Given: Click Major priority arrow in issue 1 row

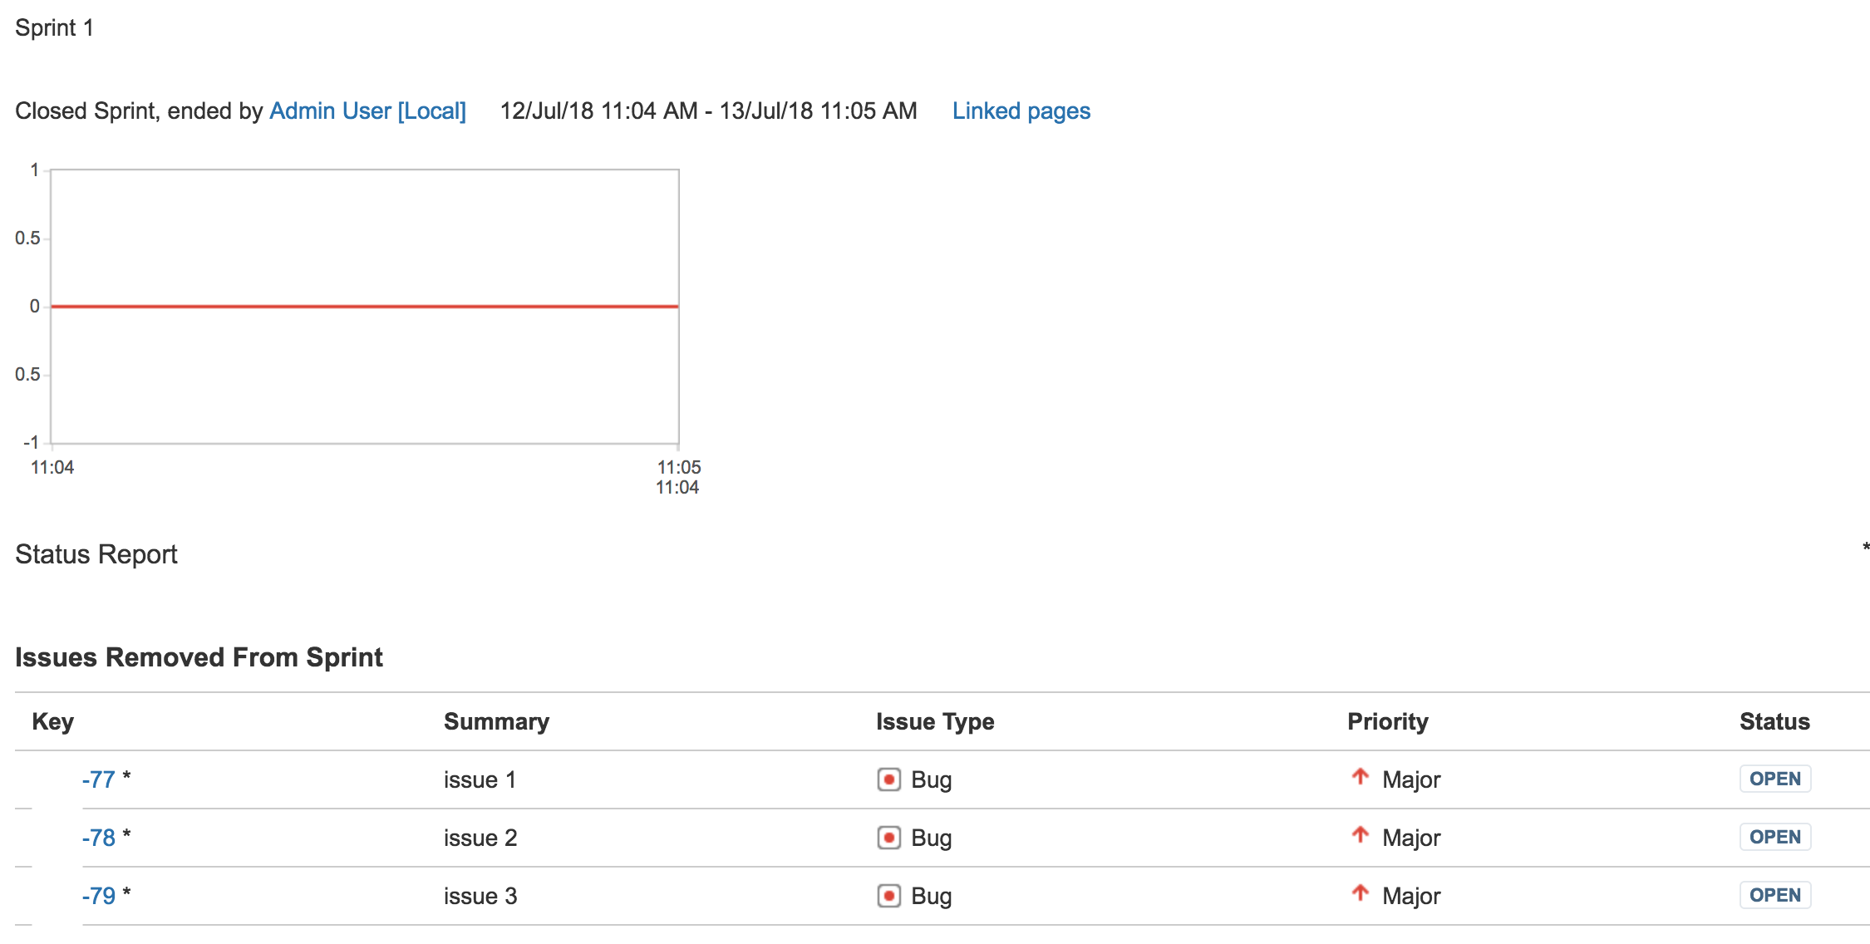Looking at the screenshot, I should coord(1360,778).
